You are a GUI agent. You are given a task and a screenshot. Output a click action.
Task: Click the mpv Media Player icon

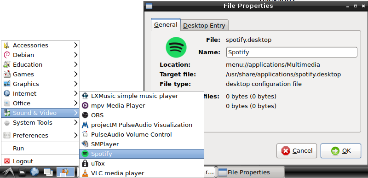(x=85, y=105)
